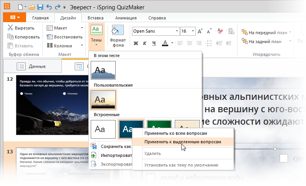This screenshot has height=186, width=306.
Task: Click Импортировать theme option
Action: (x=111, y=155)
